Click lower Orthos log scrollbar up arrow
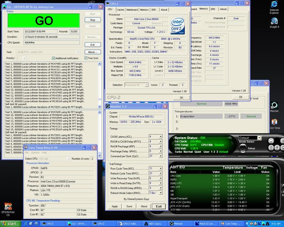Screen dimensions: 284x227 click(100, 112)
